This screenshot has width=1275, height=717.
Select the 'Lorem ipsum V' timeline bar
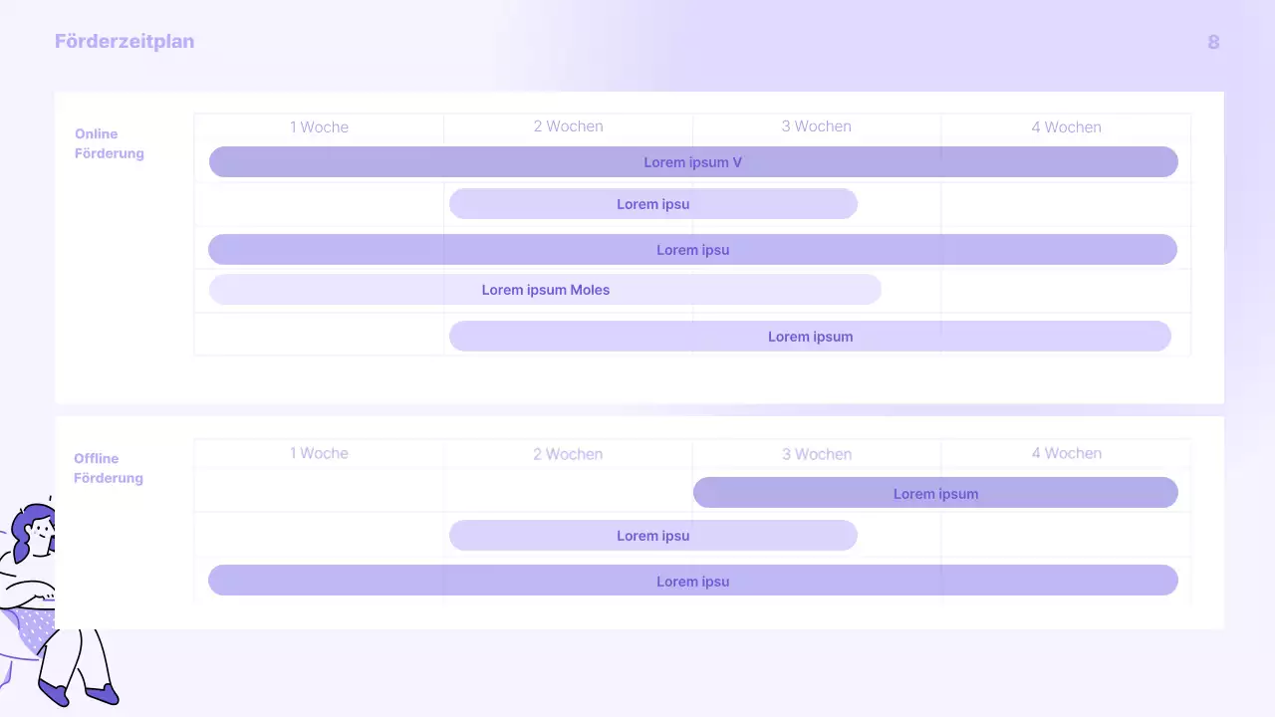pyautogui.click(x=692, y=162)
